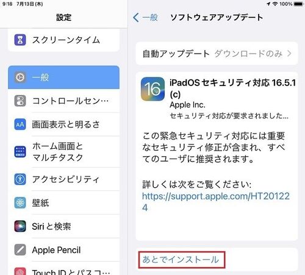Tap the Wi-Fi indicator in the status bar
305x275 pixels.
click(x=275, y=4)
